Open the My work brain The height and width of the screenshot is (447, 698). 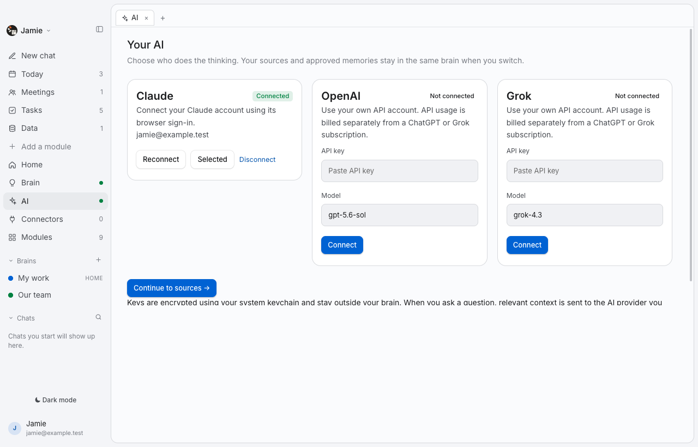click(56, 278)
